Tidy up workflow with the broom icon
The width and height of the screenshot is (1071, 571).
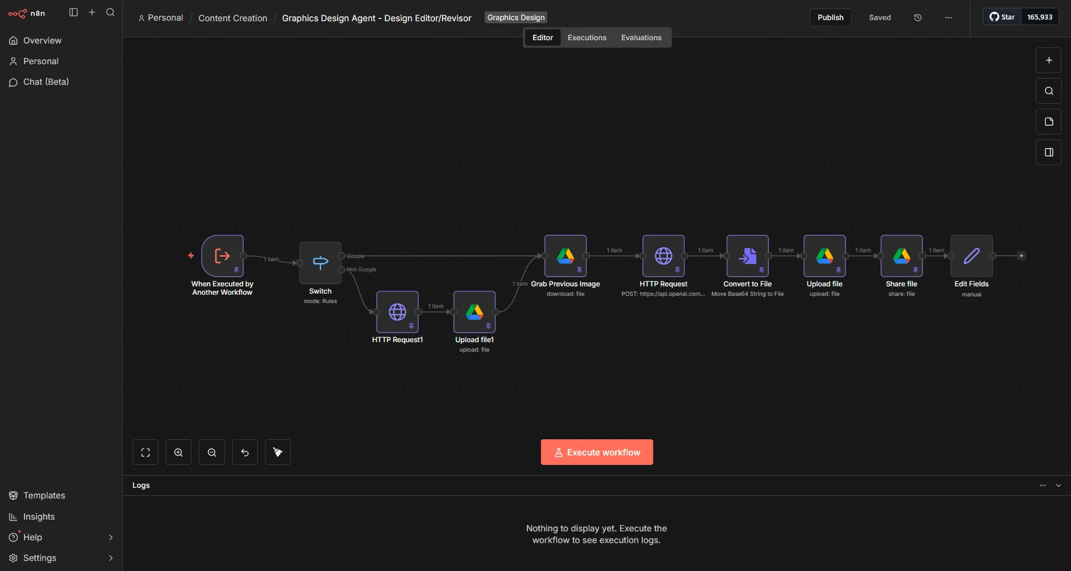point(278,453)
